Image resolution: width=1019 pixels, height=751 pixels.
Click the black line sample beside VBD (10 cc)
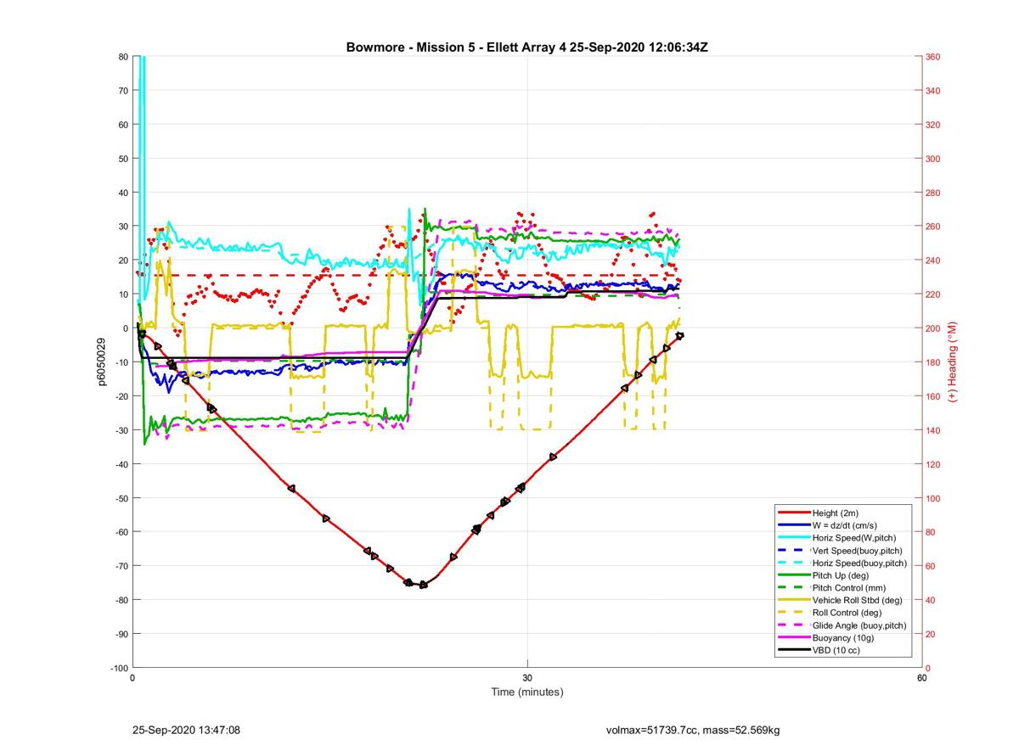tap(793, 650)
